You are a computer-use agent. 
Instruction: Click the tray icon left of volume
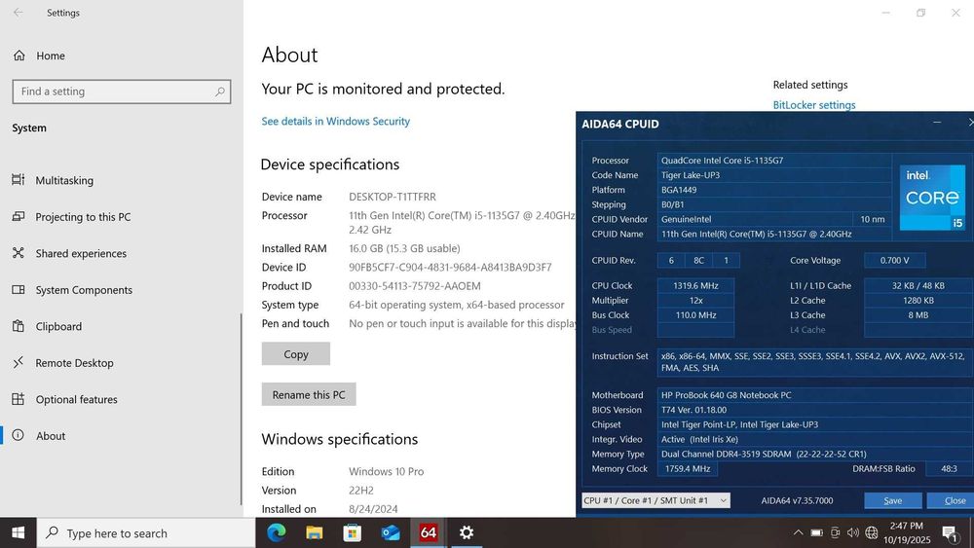point(835,532)
